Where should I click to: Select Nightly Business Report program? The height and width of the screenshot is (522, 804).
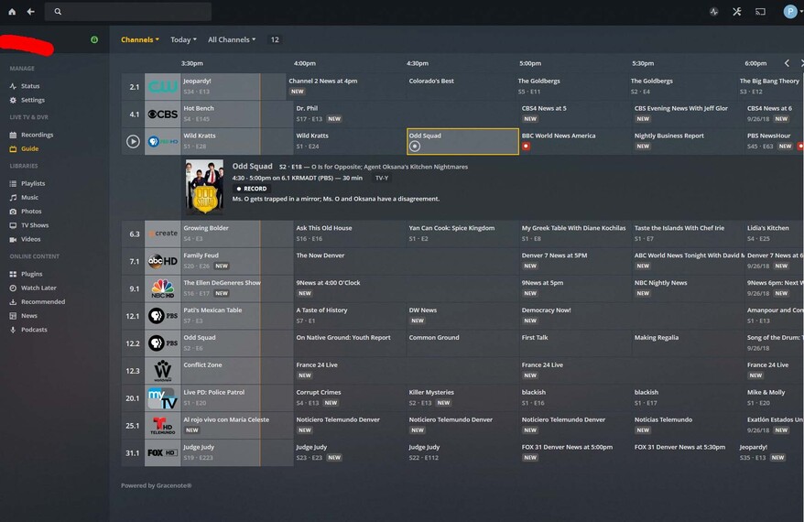[x=688, y=142]
